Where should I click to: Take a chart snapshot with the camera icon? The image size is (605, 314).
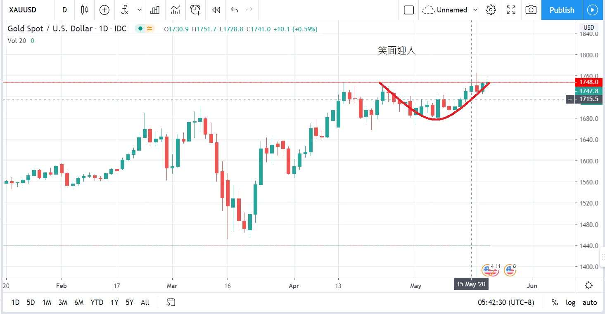click(x=531, y=10)
